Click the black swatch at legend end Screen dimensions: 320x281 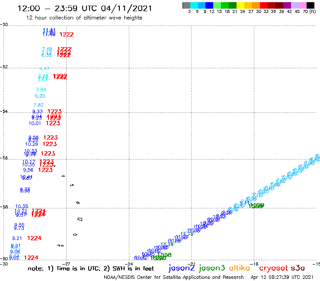310,5
